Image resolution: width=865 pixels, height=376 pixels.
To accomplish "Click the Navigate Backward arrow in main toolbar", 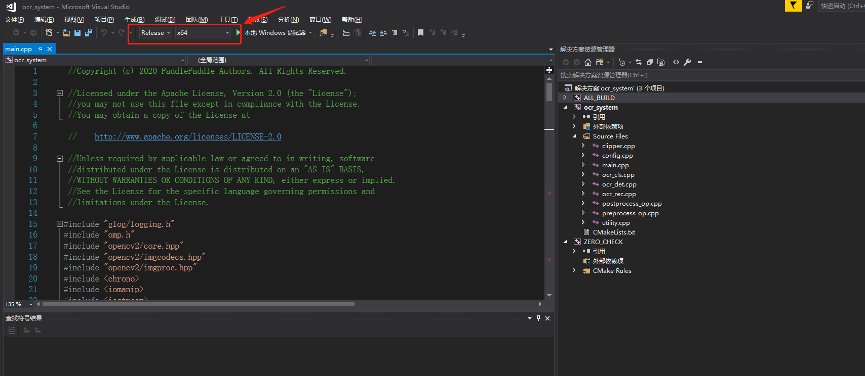I will pos(16,33).
